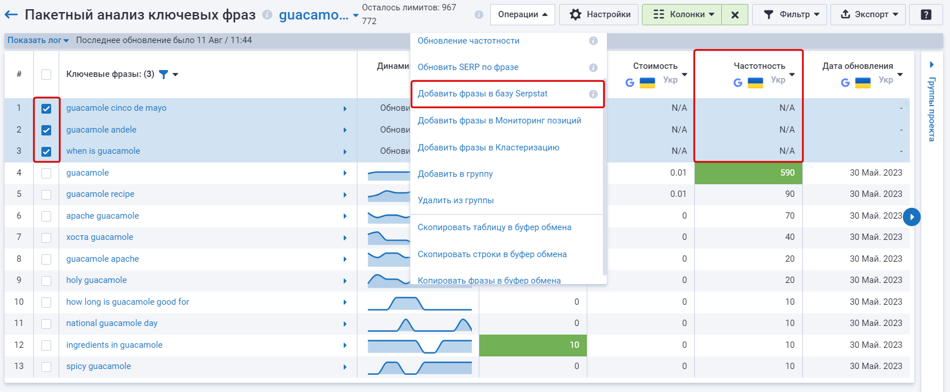Expand the Показать лог dropdown

[x=38, y=40]
